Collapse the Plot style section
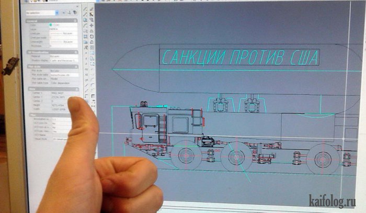This screenshot has height=213, width=366. click(76, 67)
